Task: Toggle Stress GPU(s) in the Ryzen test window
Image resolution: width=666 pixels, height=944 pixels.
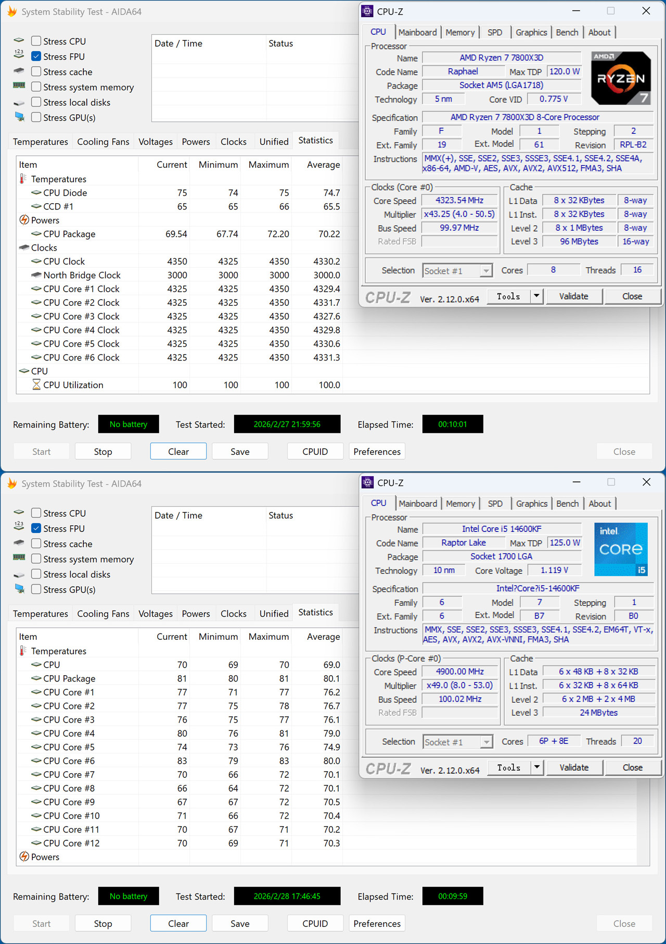Action: [36, 117]
